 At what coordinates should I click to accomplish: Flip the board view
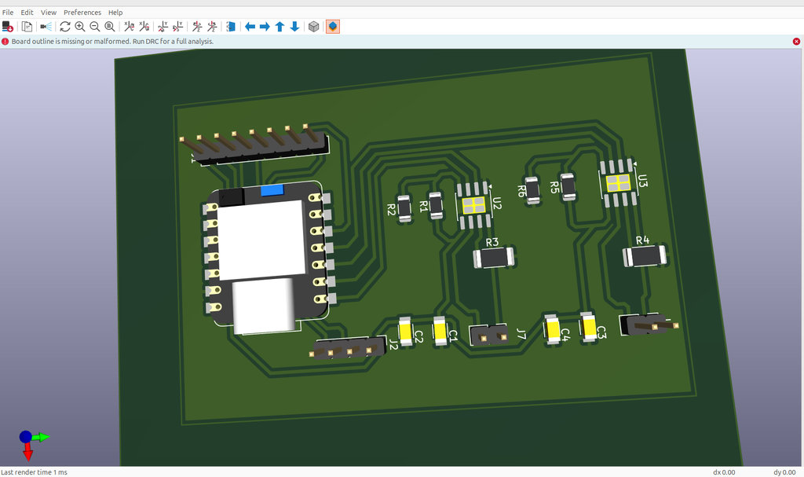tap(231, 26)
